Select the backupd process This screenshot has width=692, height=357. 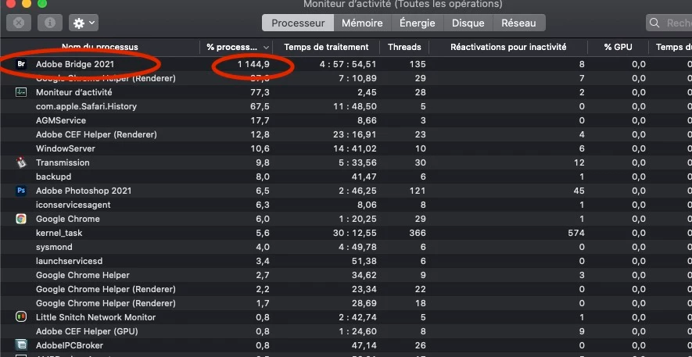tap(53, 177)
